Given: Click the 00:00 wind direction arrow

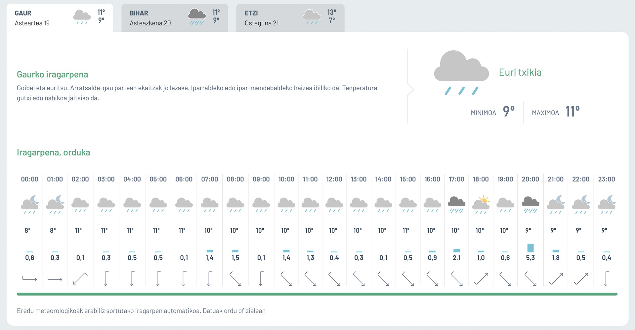Looking at the screenshot, I should pyautogui.click(x=30, y=279).
